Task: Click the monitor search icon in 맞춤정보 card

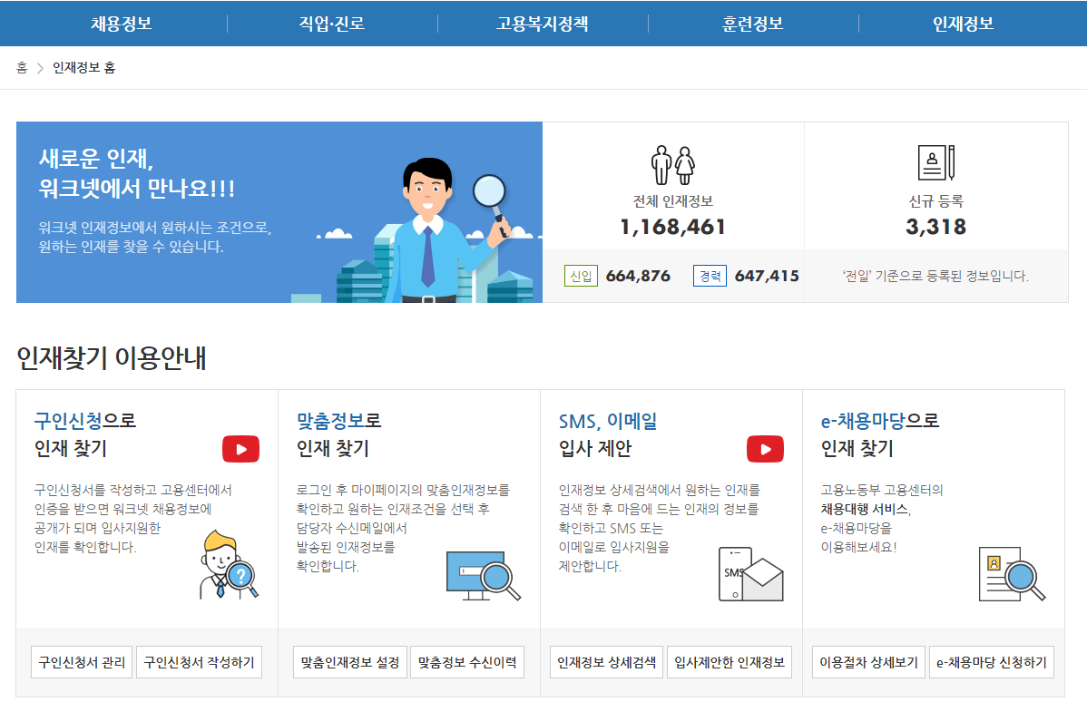Action: (484, 575)
